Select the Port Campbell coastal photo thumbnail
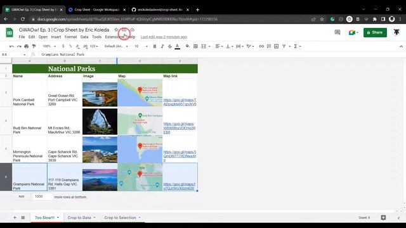The image size is (406, 228). click(x=100, y=94)
